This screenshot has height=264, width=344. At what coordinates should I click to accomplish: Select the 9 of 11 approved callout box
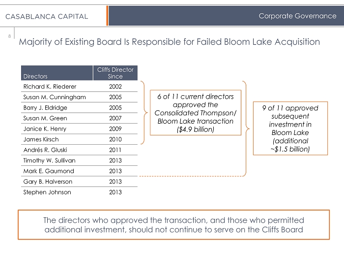(x=290, y=129)
